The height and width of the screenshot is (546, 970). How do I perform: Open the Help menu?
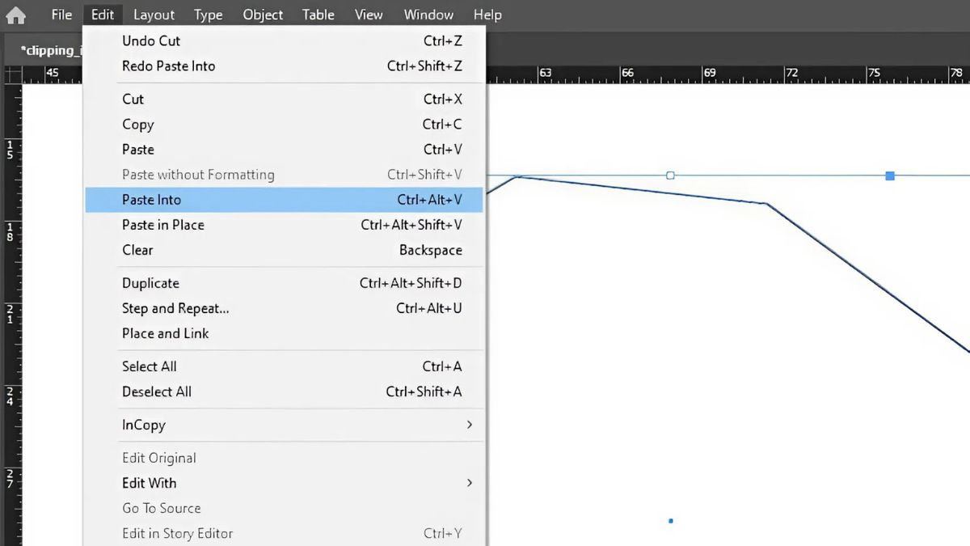[487, 15]
